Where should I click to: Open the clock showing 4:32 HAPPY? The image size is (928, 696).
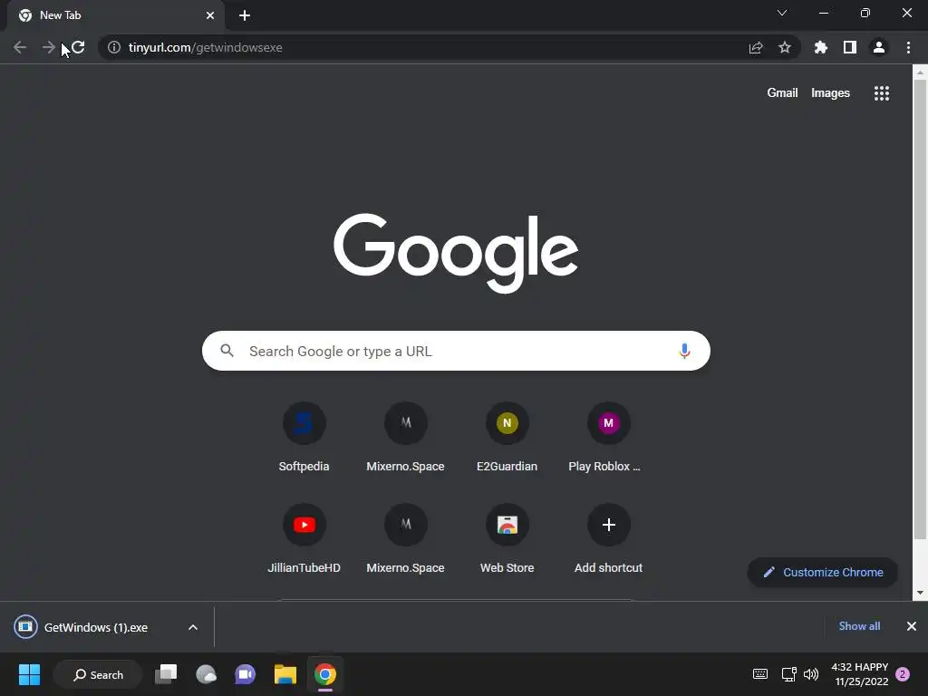coord(860,674)
